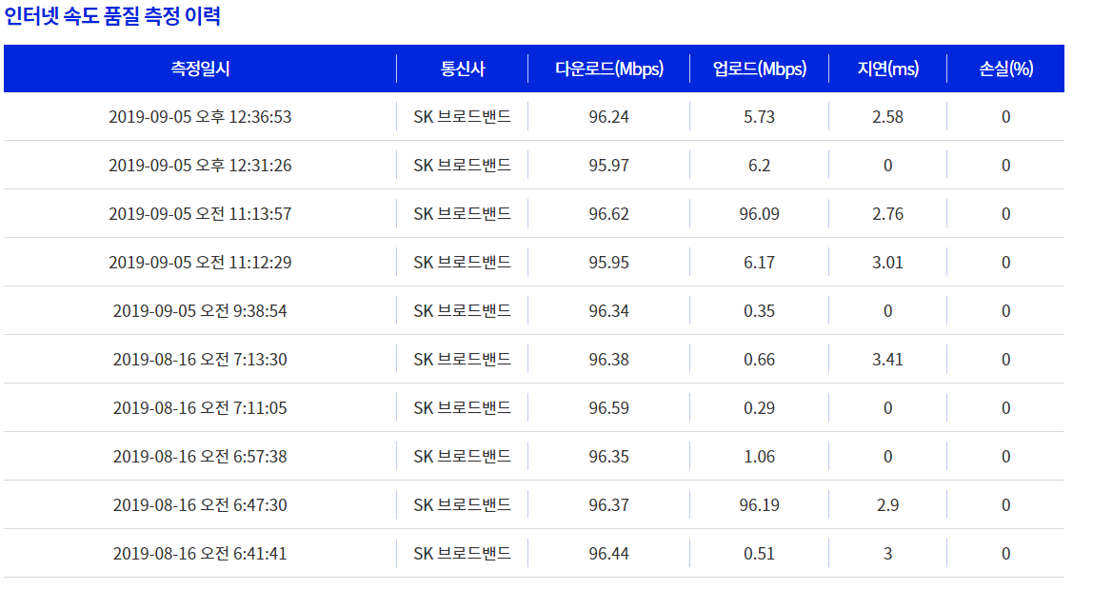Click the 2019-08-16 오전 7:11:05 timestamp

(x=200, y=408)
